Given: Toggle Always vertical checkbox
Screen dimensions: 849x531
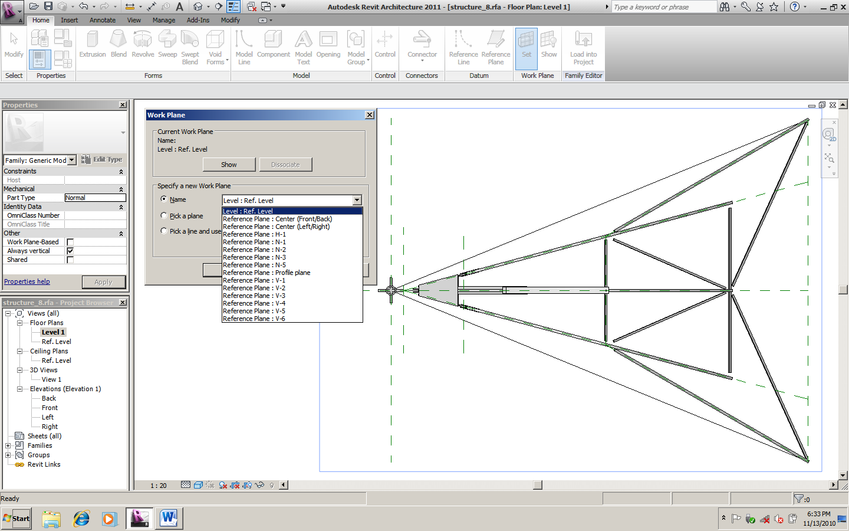Looking at the screenshot, I should click(70, 251).
